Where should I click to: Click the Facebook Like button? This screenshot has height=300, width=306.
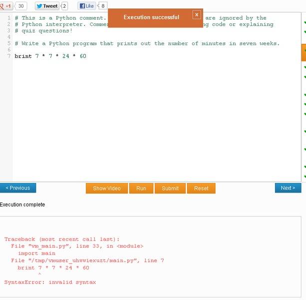[x=87, y=6]
